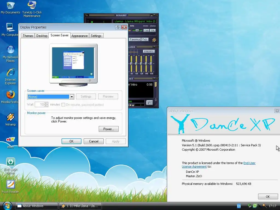
Task: Select Winamp desktop shortcut icon
Action: (x=11, y=119)
